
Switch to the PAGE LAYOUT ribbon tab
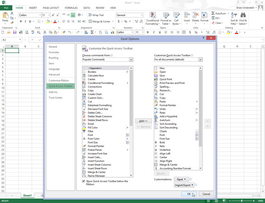[x=51, y=8]
